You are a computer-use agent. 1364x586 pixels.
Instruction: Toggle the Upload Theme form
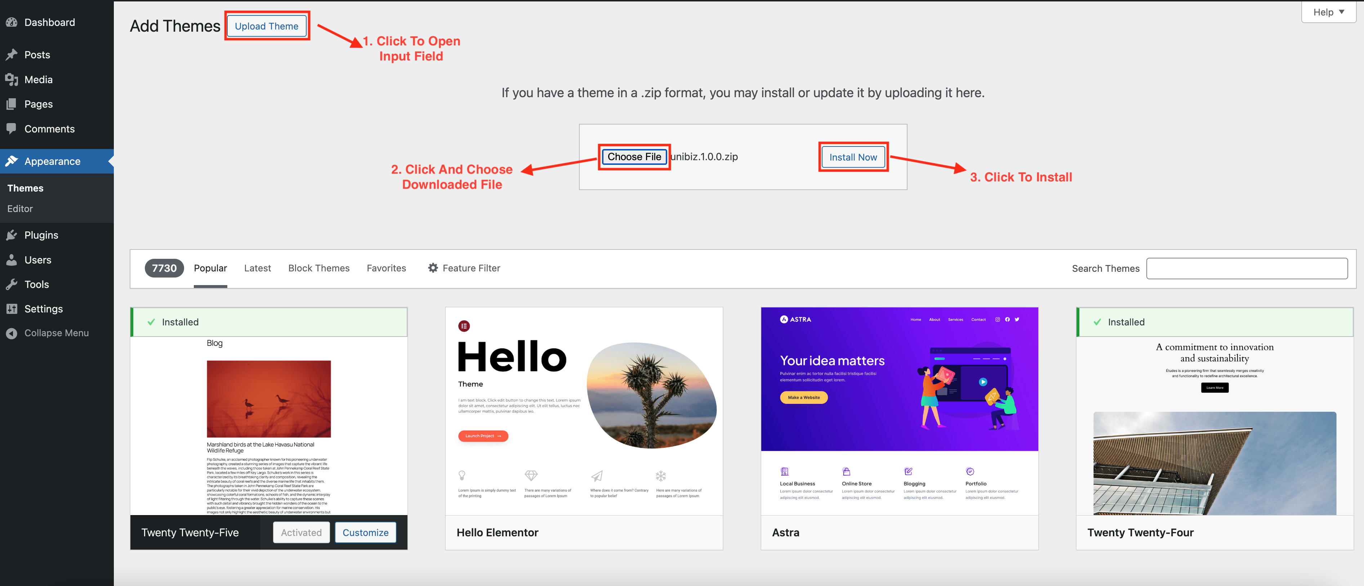(266, 26)
